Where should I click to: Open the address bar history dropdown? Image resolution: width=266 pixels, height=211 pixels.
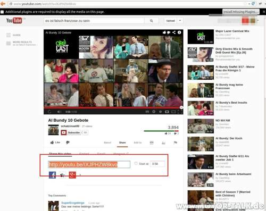tap(249, 4)
